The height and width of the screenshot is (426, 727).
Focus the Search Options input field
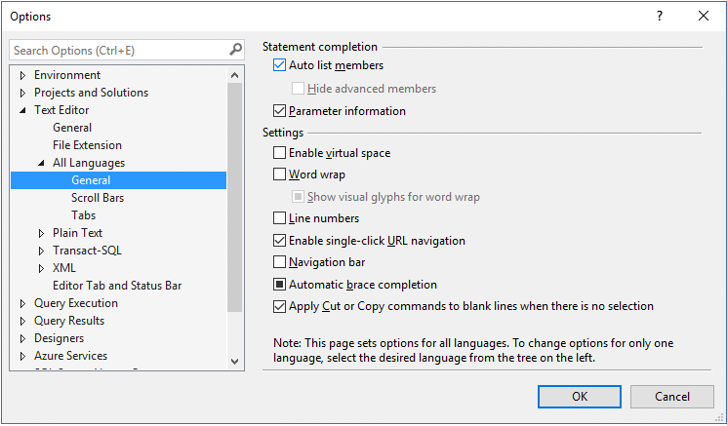(x=117, y=50)
